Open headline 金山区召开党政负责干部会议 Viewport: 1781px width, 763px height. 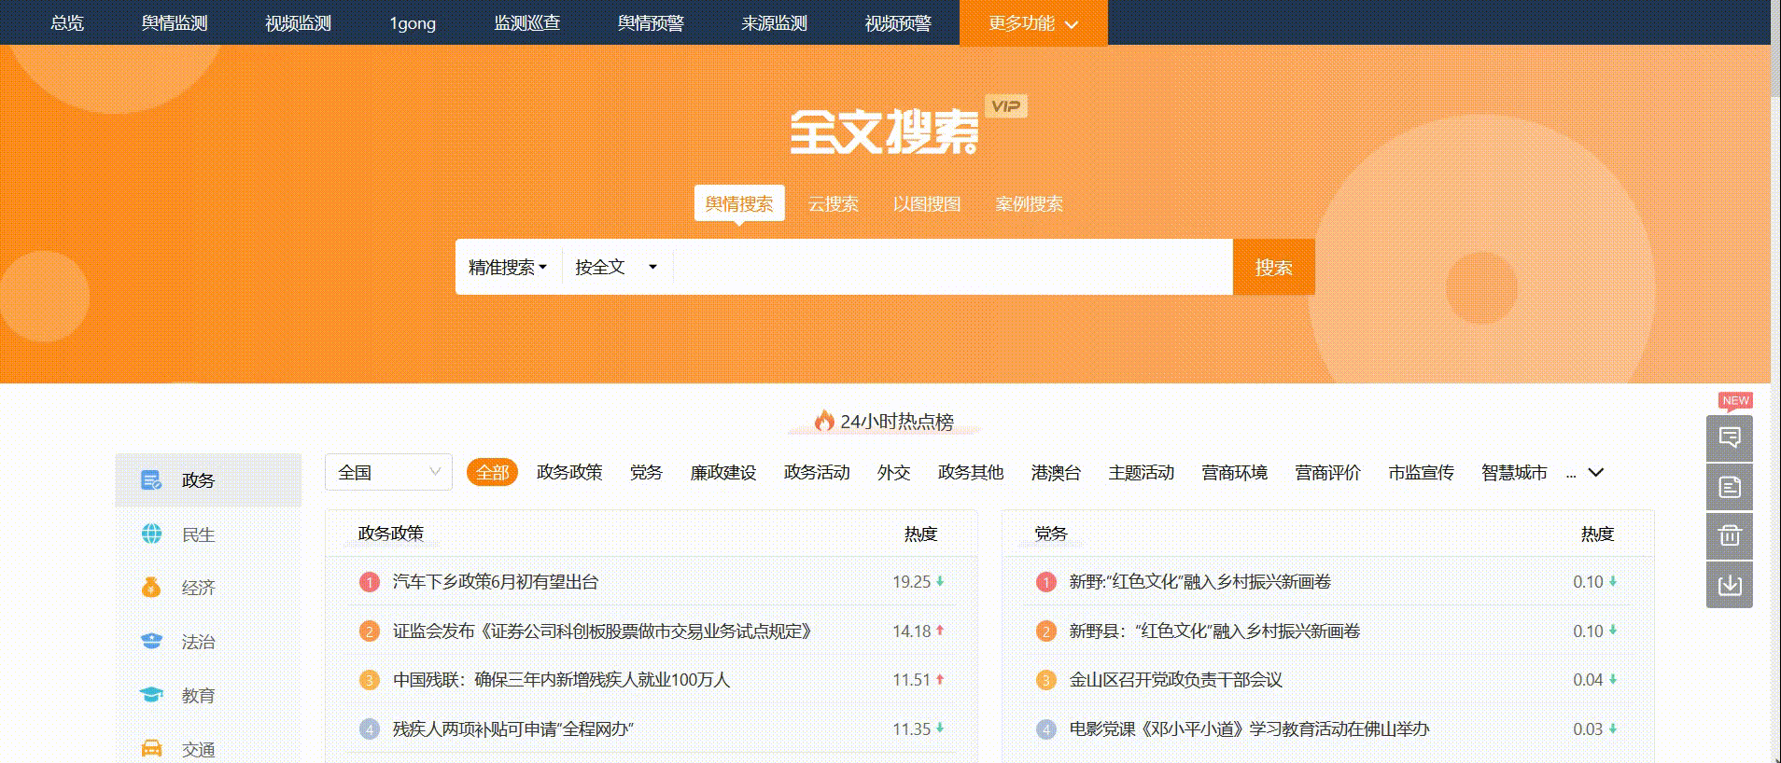click(1175, 680)
